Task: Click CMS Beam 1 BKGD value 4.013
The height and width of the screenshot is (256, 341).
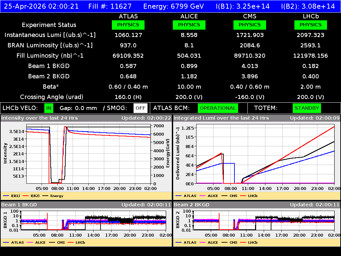Action: pos(250,66)
